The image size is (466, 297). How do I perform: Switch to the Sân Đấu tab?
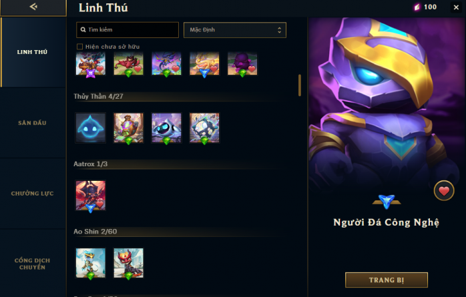[33, 123]
